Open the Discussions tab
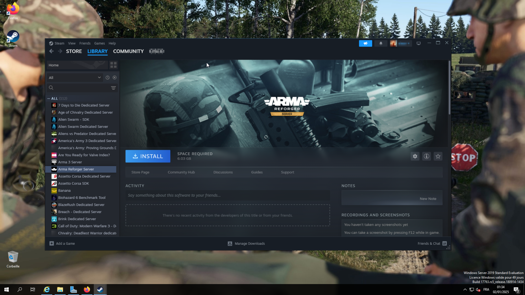 coord(223,172)
